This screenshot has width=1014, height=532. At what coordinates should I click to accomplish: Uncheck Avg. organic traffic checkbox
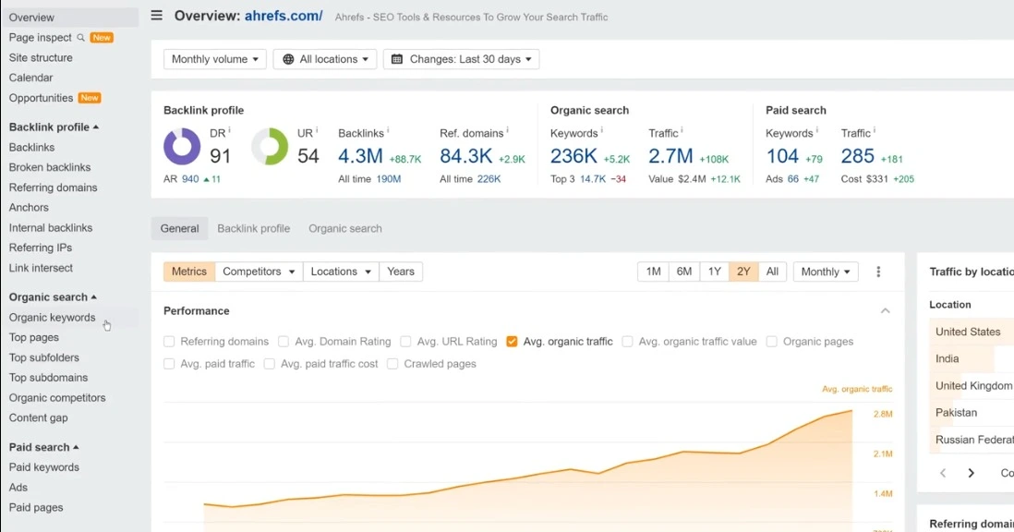click(512, 342)
